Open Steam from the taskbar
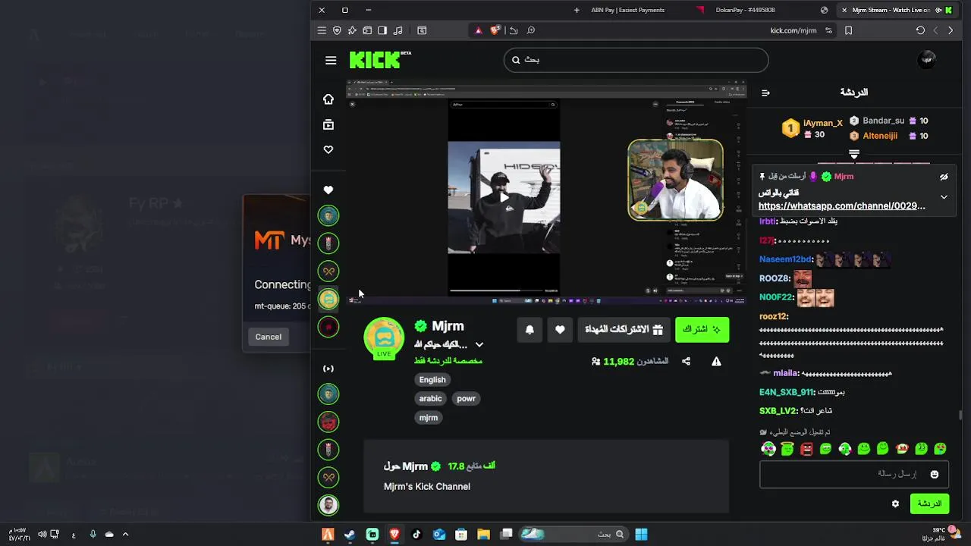Image resolution: width=971 pixels, height=546 pixels. tap(350, 535)
